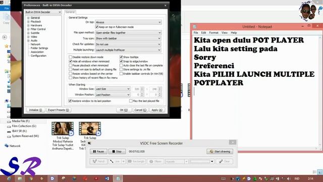
Task: Toggle Keep on top in fullscreen mode
Action: [96, 27]
